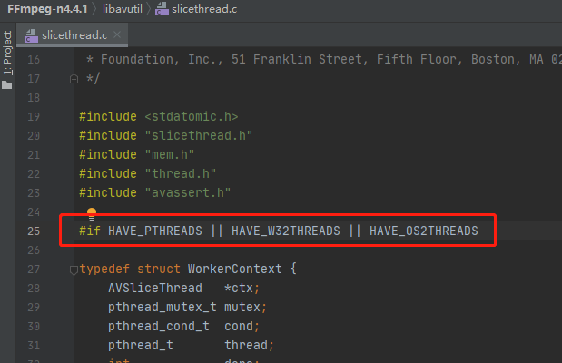Open the Project tool window from the sidebar
The image size is (562, 363).
click(7, 62)
